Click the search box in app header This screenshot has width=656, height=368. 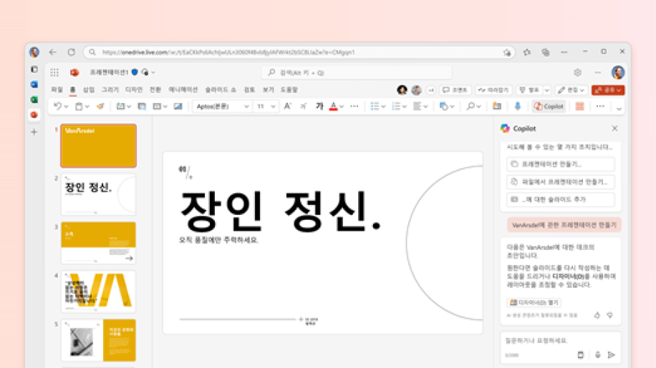pyautogui.click(x=357, y=73)
